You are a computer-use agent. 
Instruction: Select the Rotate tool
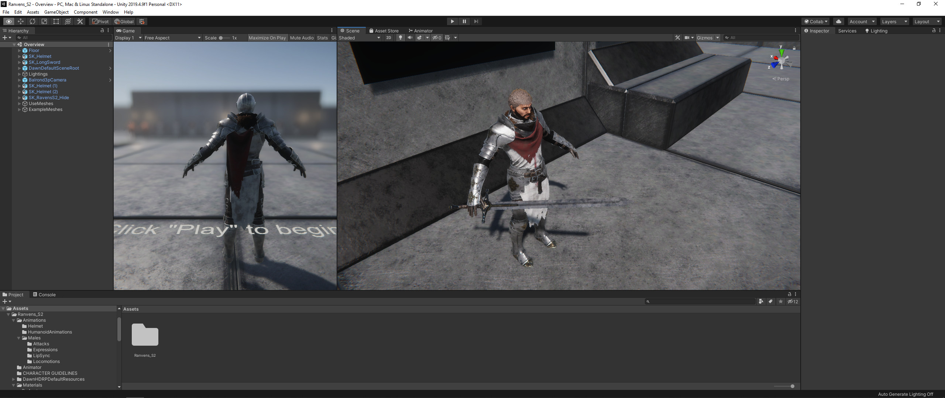click(x=32, y=21)
